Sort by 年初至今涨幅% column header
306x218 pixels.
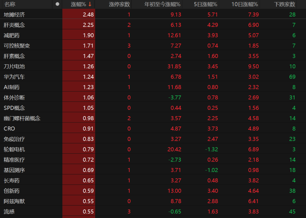[x=162, y=4]
